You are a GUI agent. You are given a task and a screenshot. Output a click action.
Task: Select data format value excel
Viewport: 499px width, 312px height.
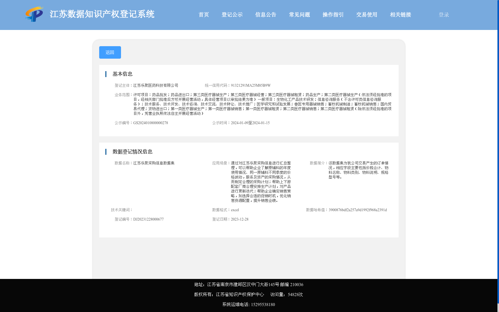click(x=235, y=210)
